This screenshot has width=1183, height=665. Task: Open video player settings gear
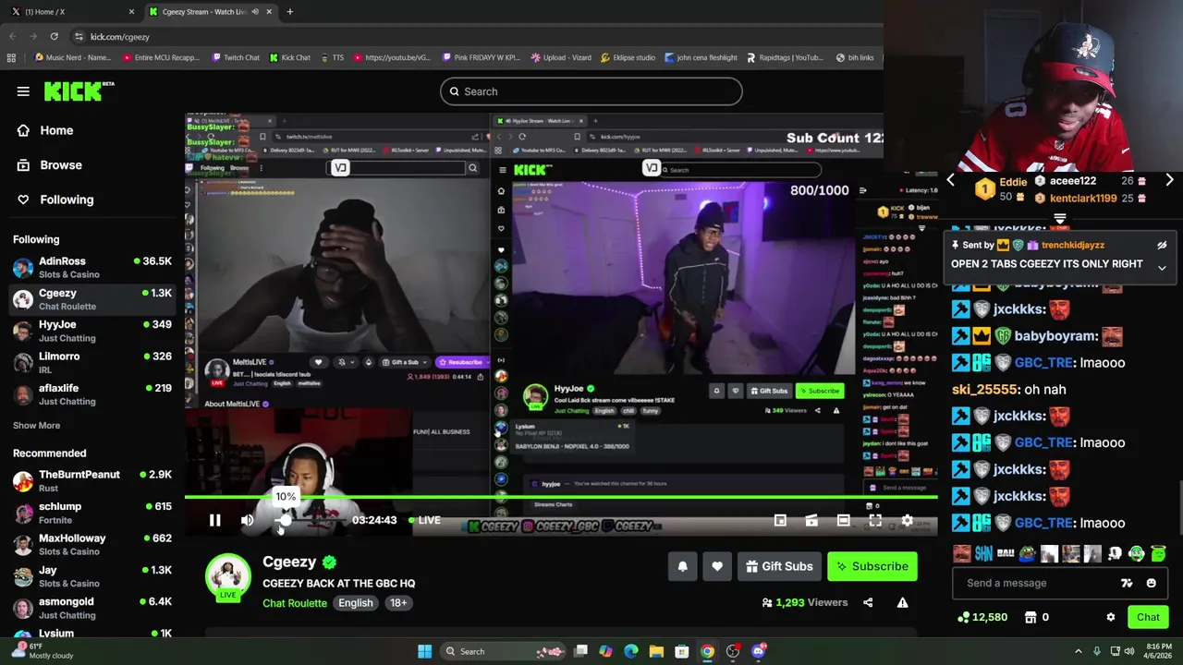(907, 521)
